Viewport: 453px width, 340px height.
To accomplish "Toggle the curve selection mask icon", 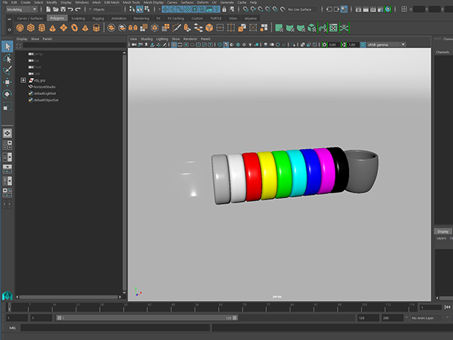I will point(180,9).
